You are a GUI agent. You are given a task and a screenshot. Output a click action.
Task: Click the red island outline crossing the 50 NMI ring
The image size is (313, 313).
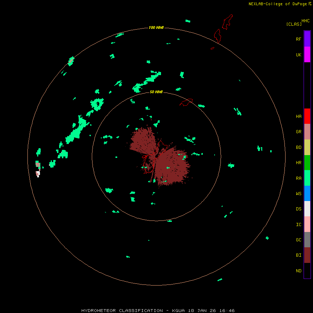click(x=186, y=102)
